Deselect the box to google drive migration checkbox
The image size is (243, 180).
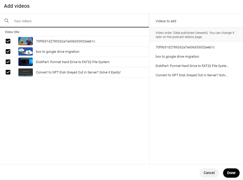pos(8,51)
